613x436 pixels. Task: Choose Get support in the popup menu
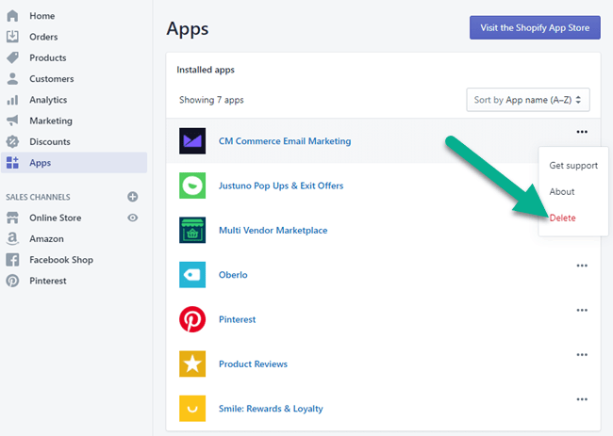573,166
